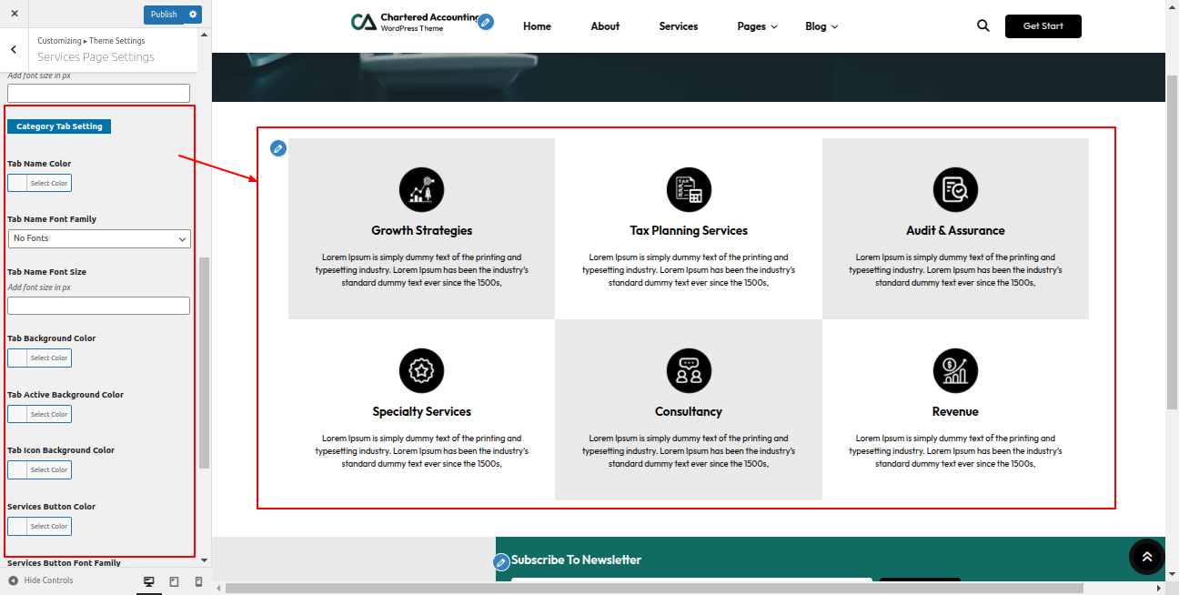Click the edit pencil on services section
This screenshot has width=1179, height=595.
pyautogui.click(x=278, y=148)
